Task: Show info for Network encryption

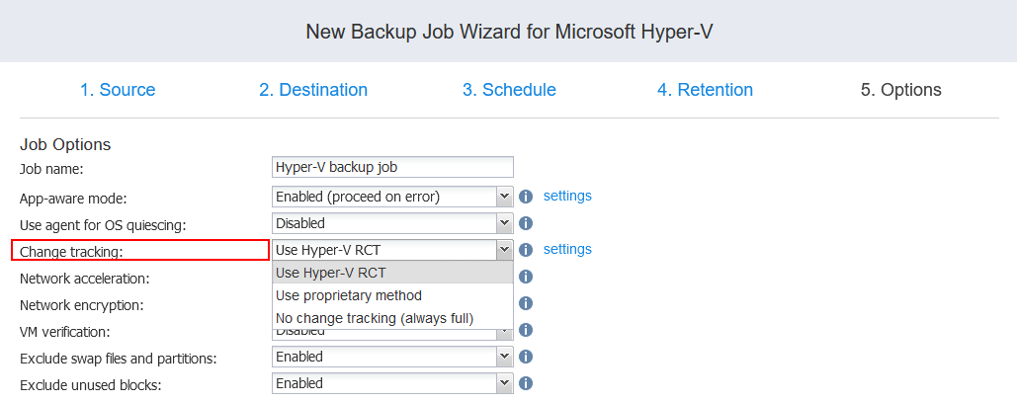Action: click(x=526, y=303)
